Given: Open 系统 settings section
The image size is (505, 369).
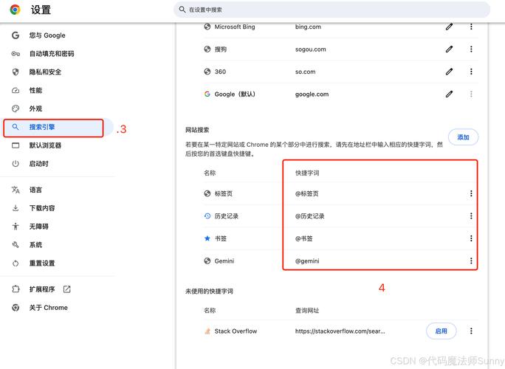Looking at the screenshot, I should 35,245.
